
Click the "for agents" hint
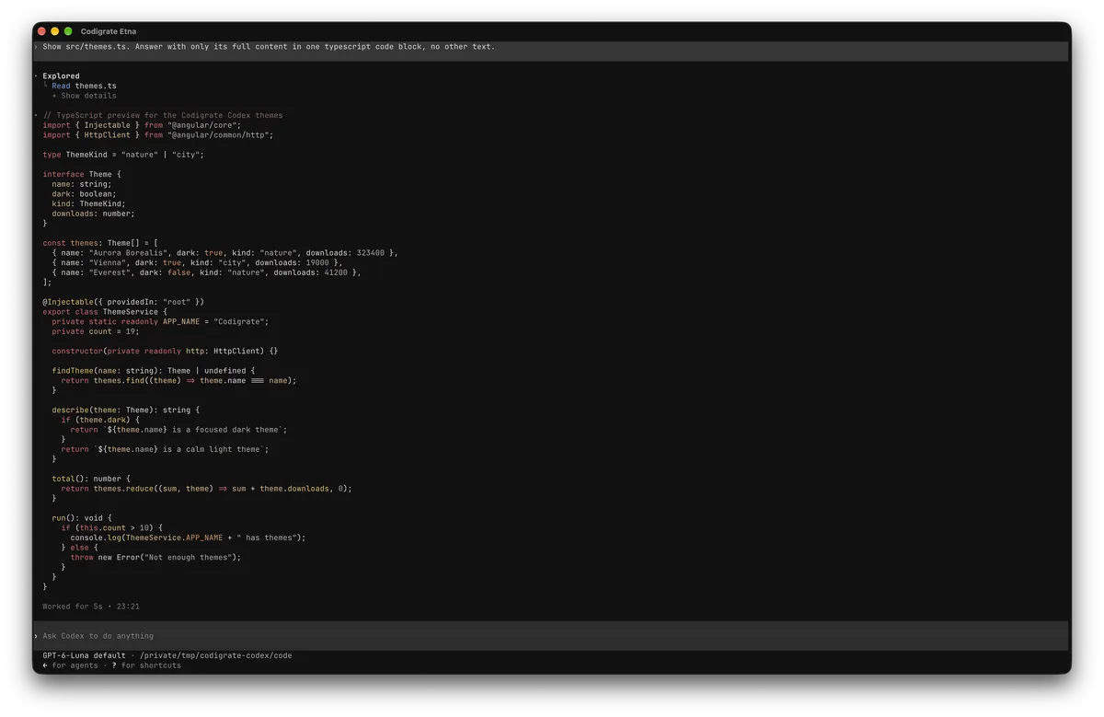pyautogui.click(x=75, y=665)
